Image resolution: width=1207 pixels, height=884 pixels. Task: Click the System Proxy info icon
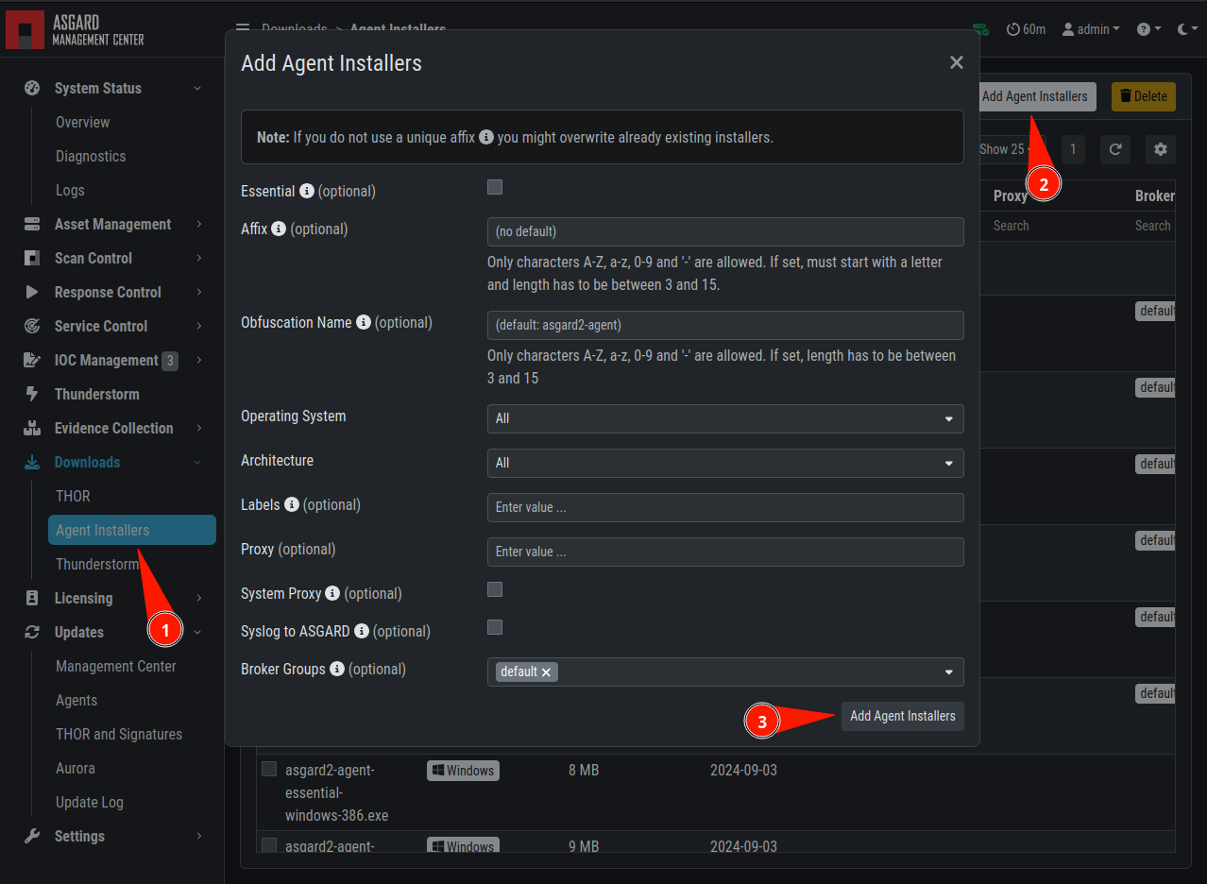click(x=332, y=593)
